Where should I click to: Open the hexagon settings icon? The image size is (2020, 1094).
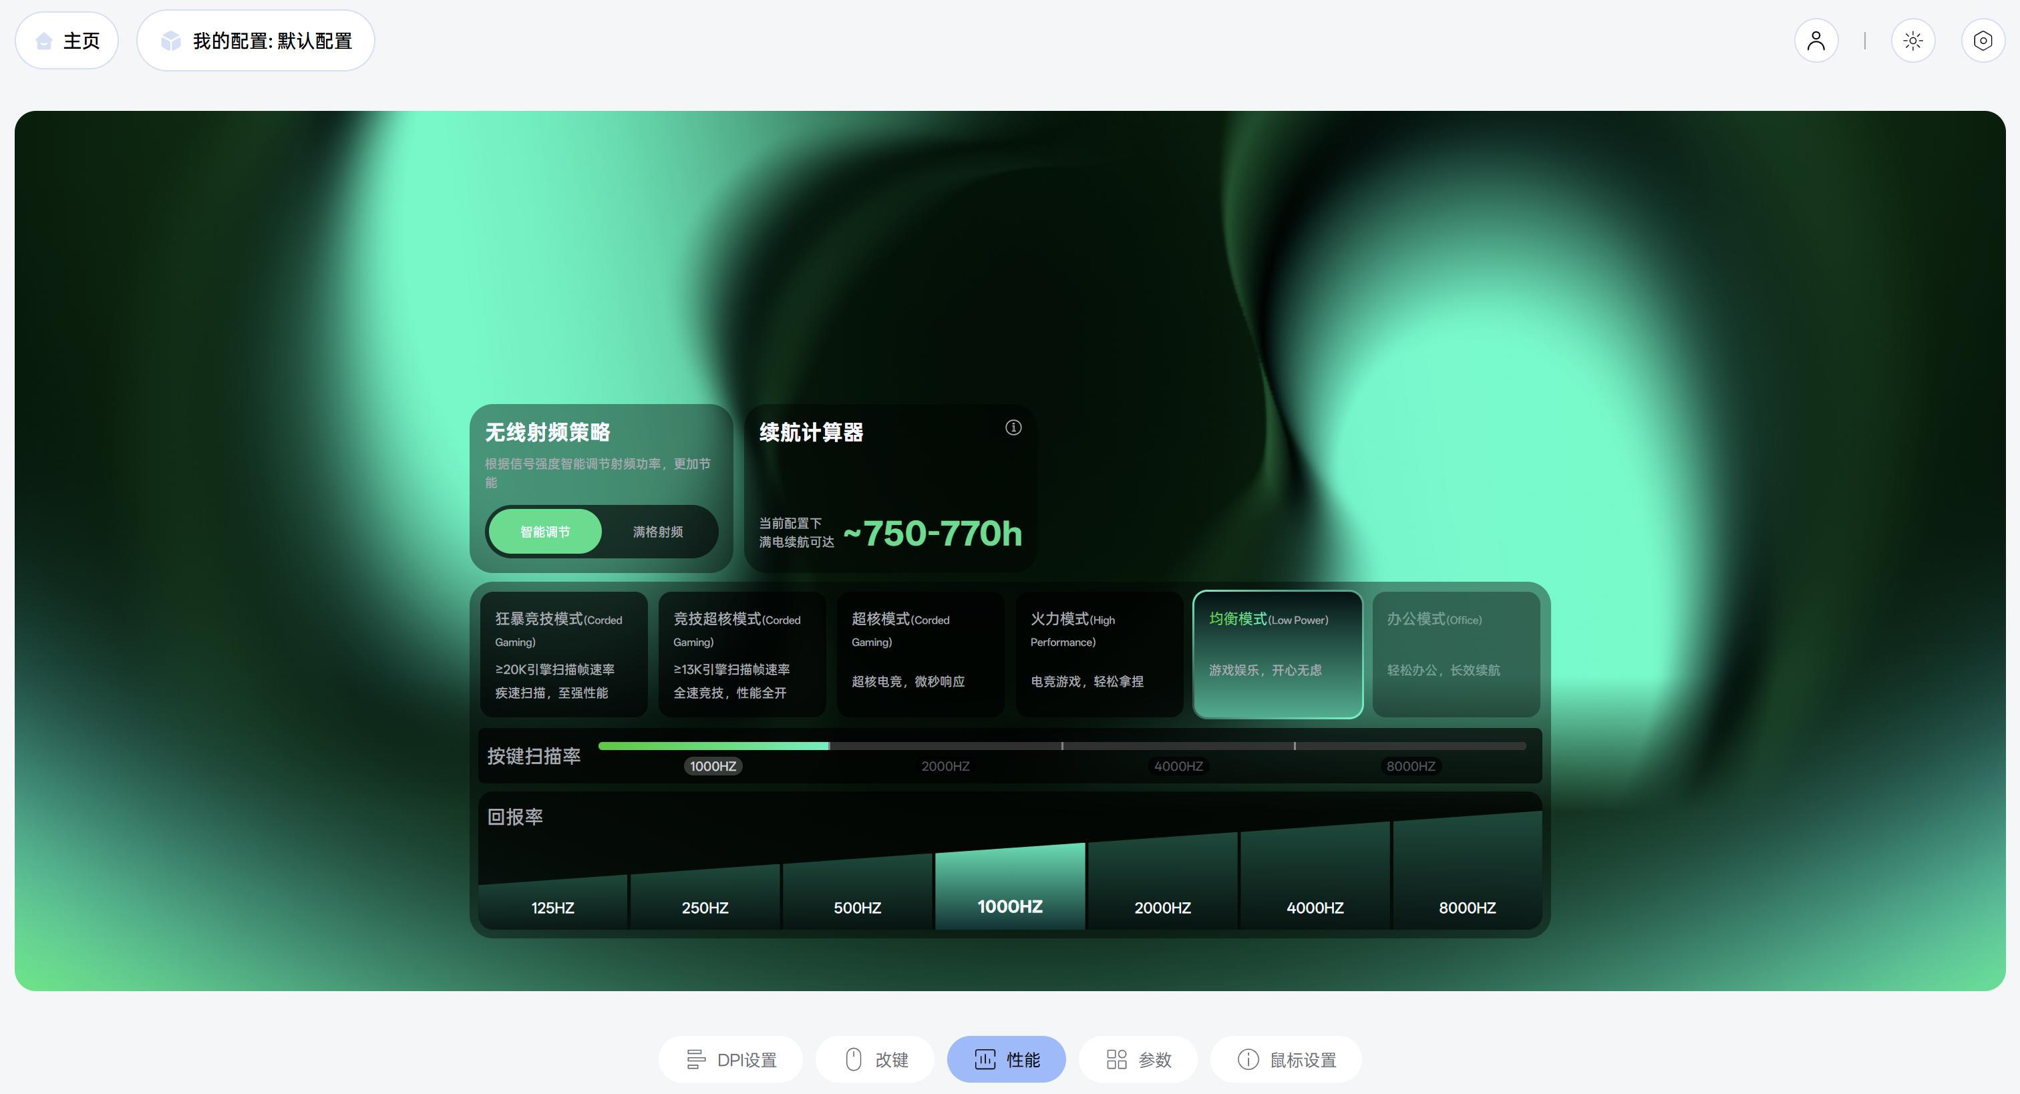(1983, 41)
